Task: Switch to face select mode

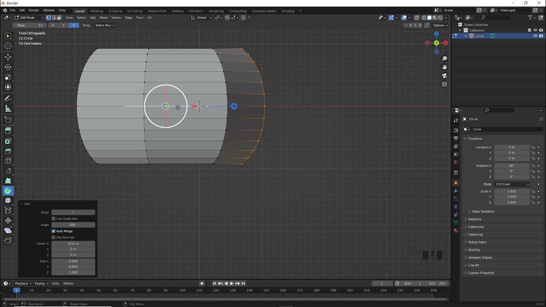Action: [59, 17]
